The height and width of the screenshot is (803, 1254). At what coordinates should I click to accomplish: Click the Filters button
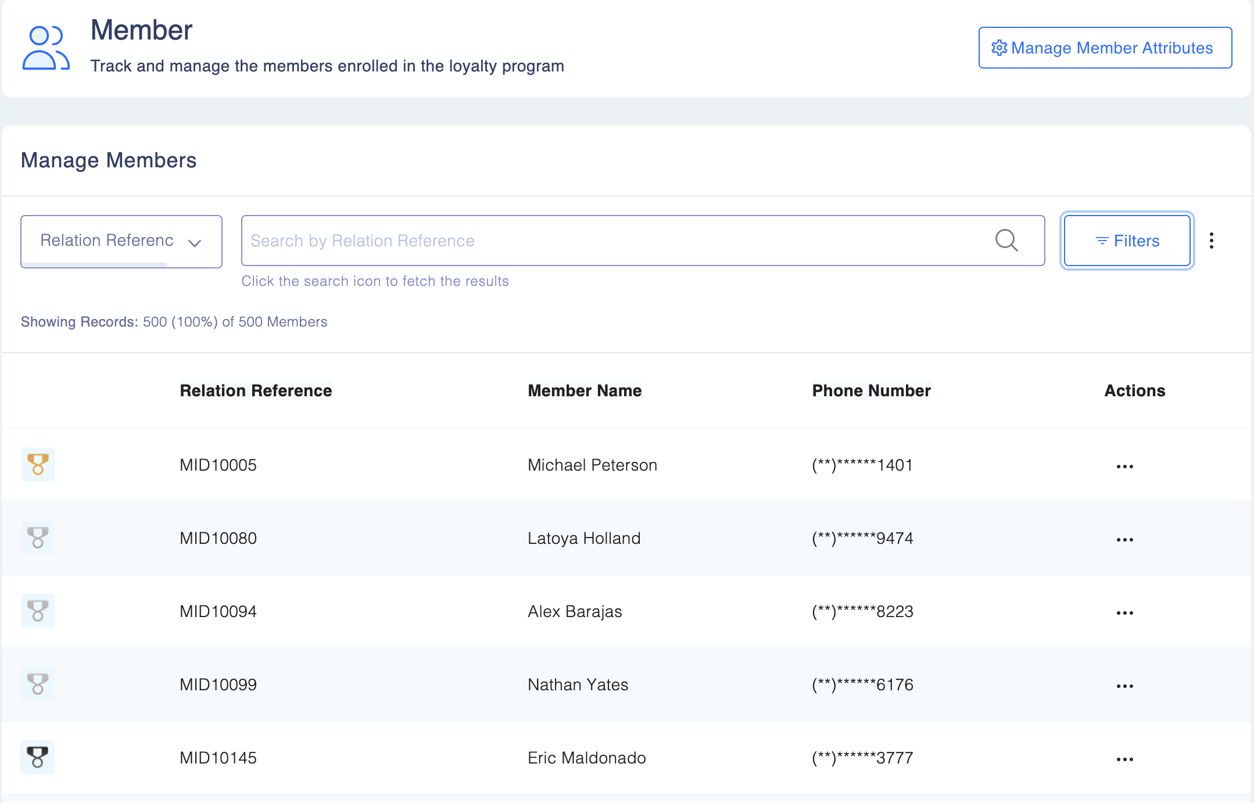(1127, 241)
